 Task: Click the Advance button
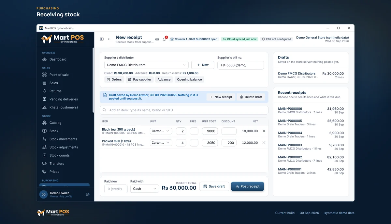coord(164,80)
